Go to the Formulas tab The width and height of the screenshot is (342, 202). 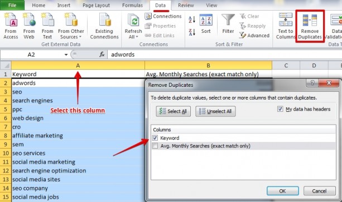[x=132, y=5]
